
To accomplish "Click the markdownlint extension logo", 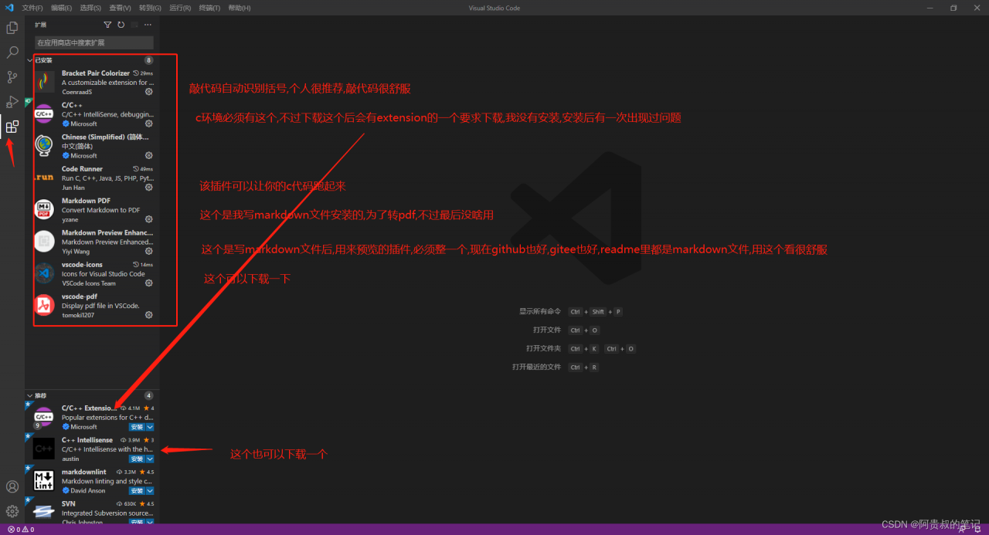I will pyautogui.click(x=44, y=480).
